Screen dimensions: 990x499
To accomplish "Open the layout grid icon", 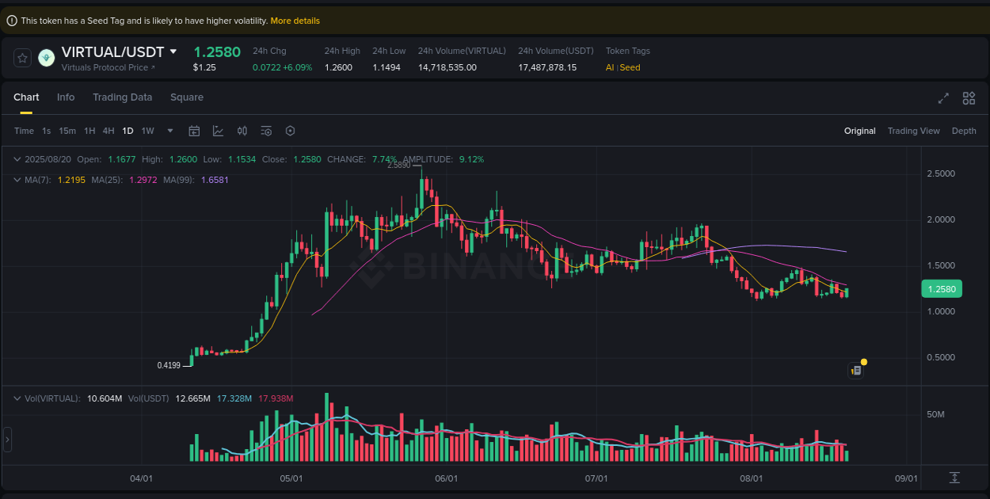I will pos(969,98).
